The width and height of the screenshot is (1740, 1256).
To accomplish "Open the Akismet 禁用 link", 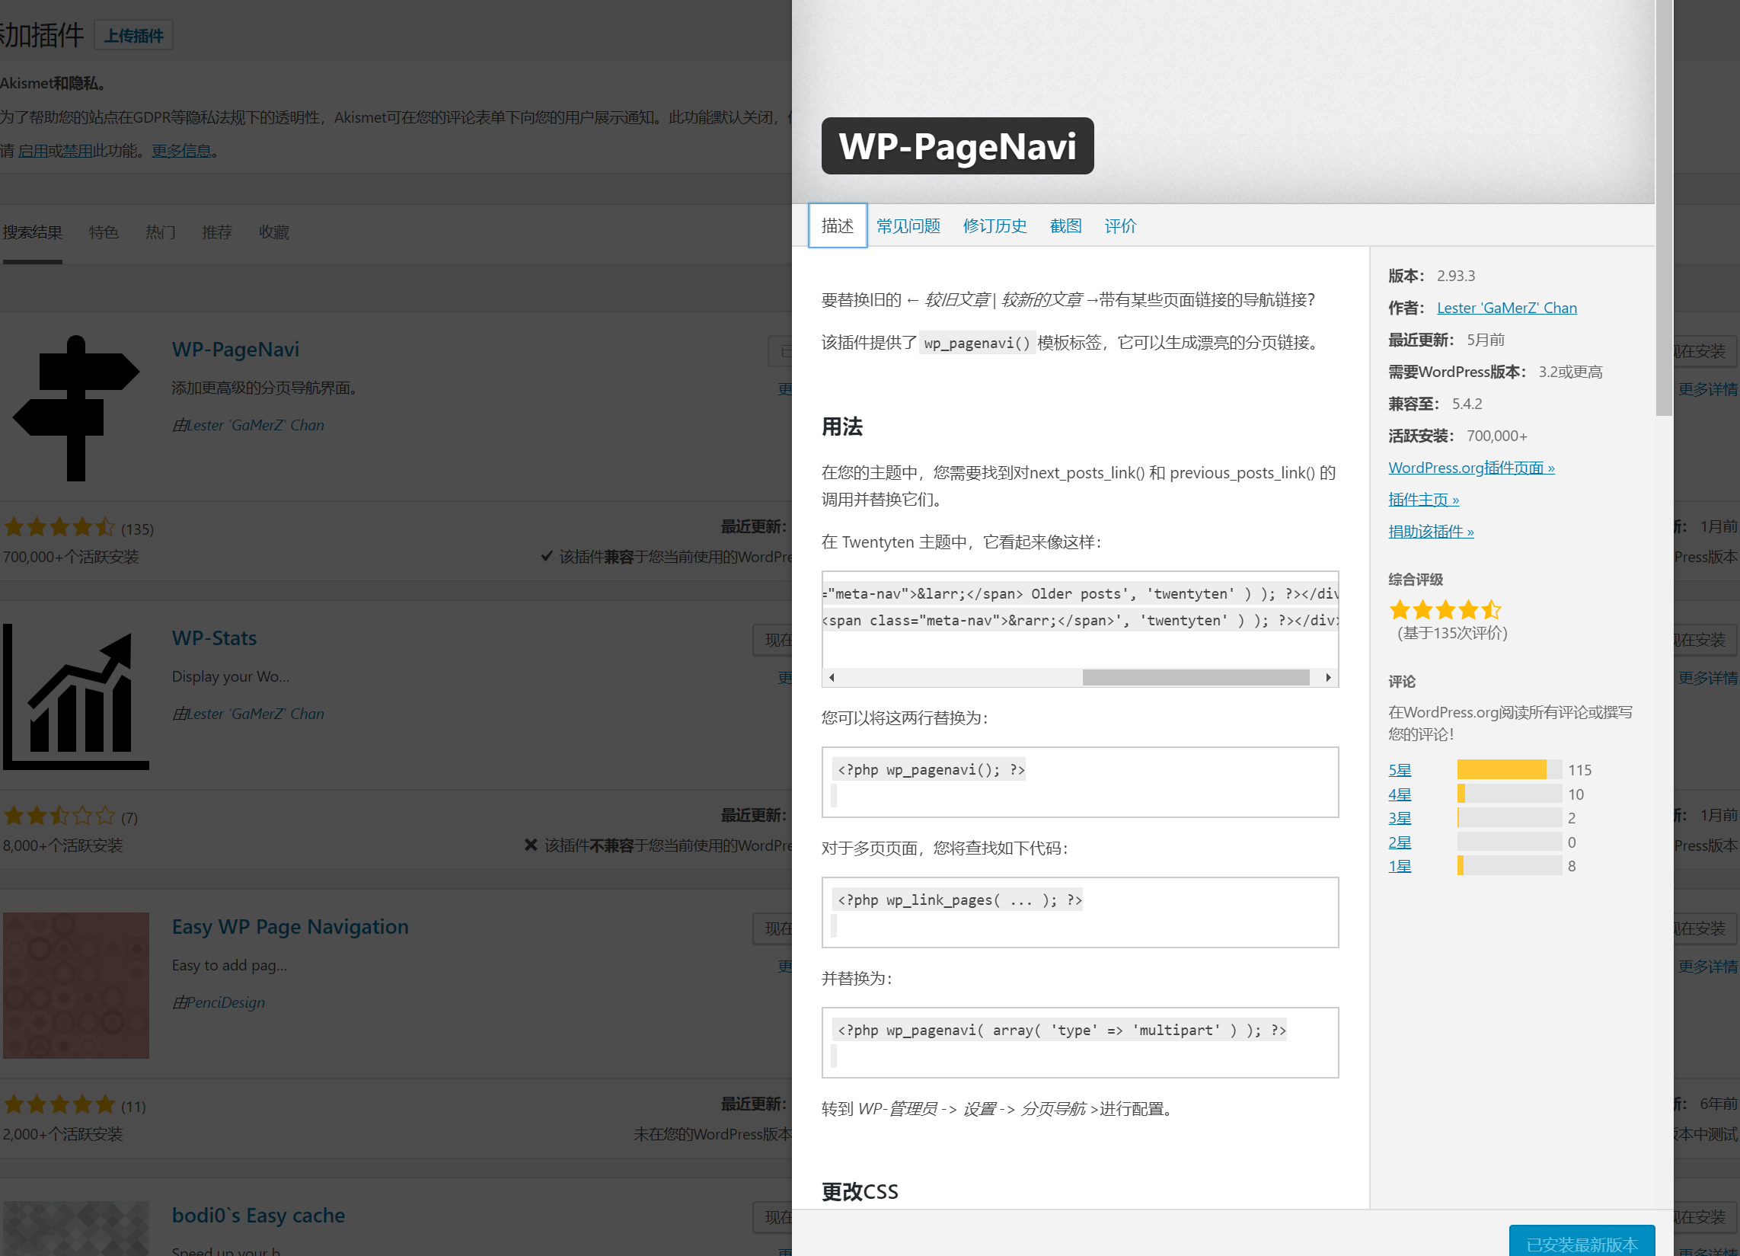I will coord(77,151).
